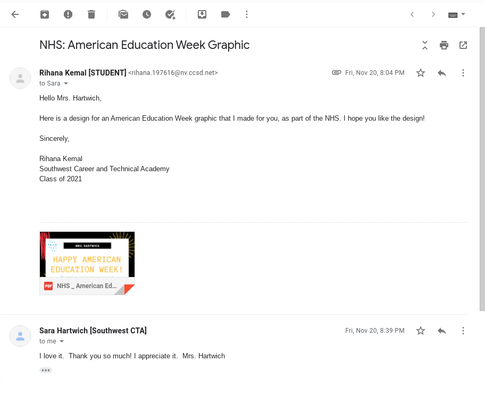Click sender name Rihana Kemal [STUDENT]
485x395 pixels.
[82, 73]
